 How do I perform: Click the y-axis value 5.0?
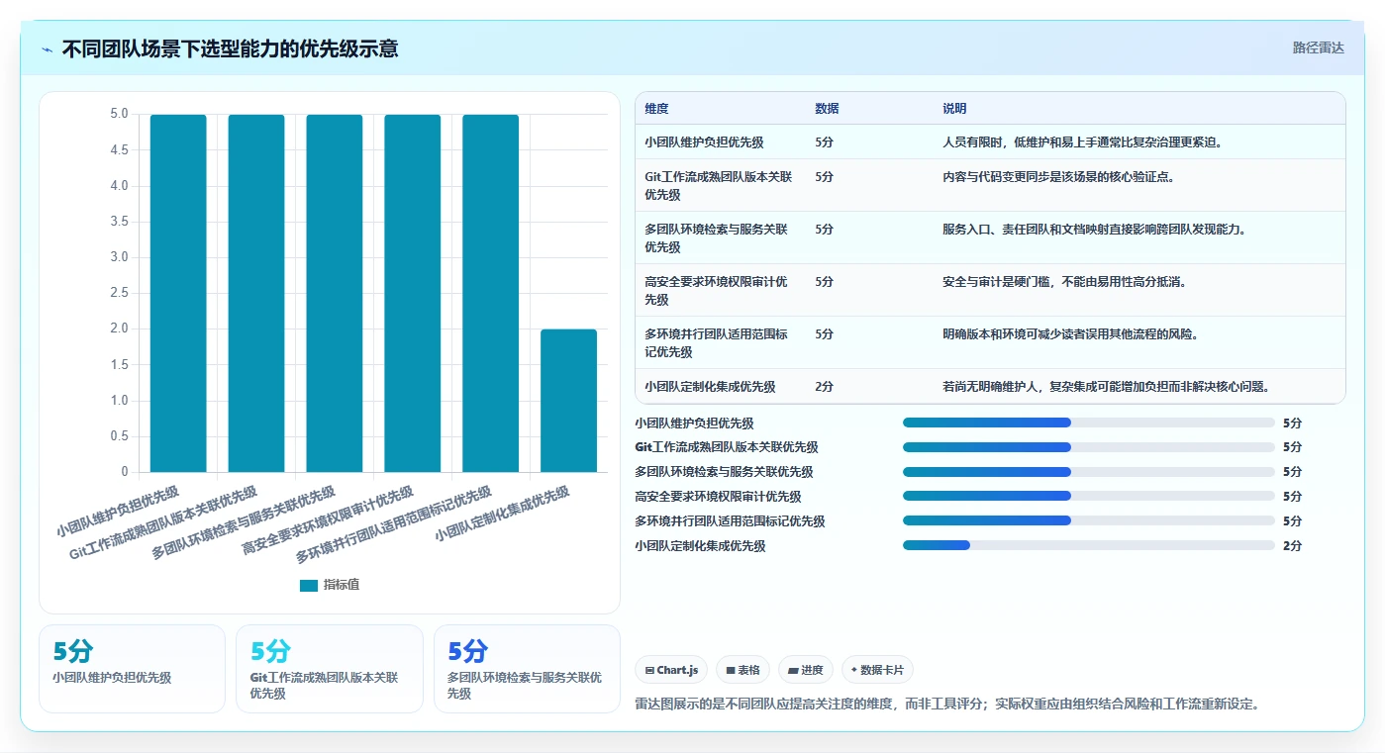pyautogui.click(x=119, y=114)
